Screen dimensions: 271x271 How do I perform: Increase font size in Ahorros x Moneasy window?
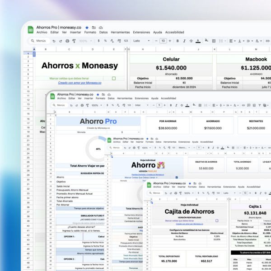170,41
